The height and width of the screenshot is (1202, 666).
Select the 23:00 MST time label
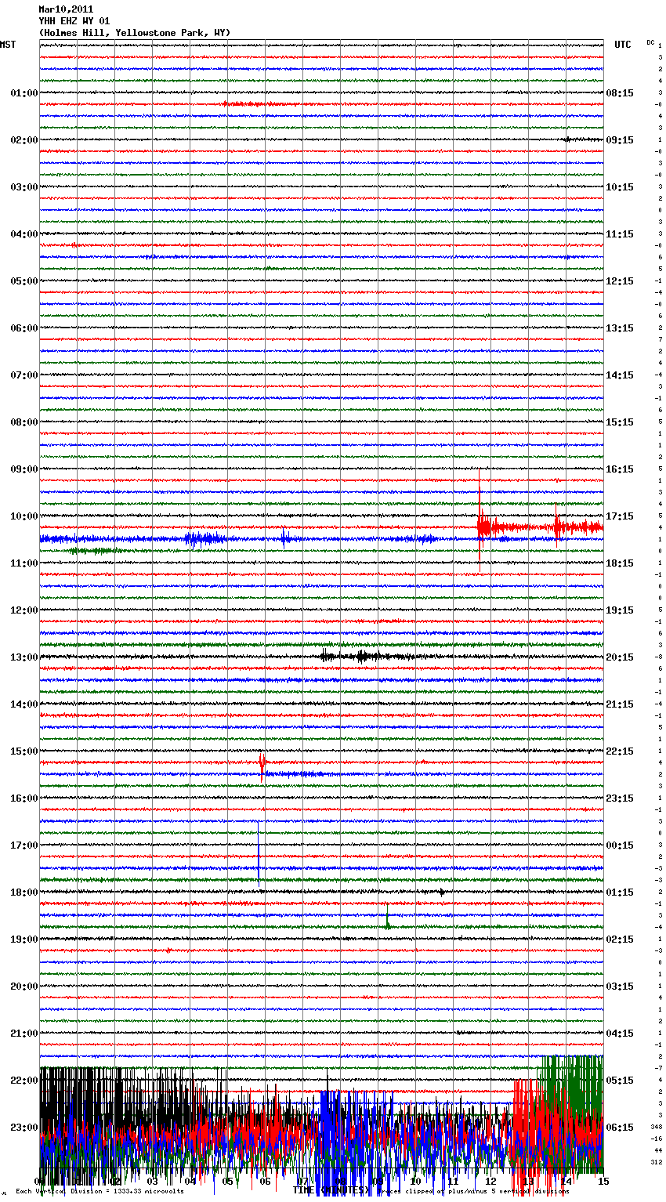tap(24, 1128)
